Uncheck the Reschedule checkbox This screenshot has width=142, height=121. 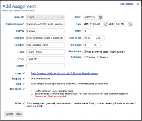click(85, 51)
